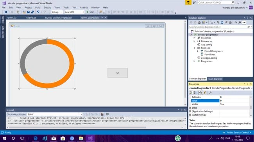Screen dimensions: 254x142
Task: Expand the (ApplicationSettings) property
Action: point(190,111)
